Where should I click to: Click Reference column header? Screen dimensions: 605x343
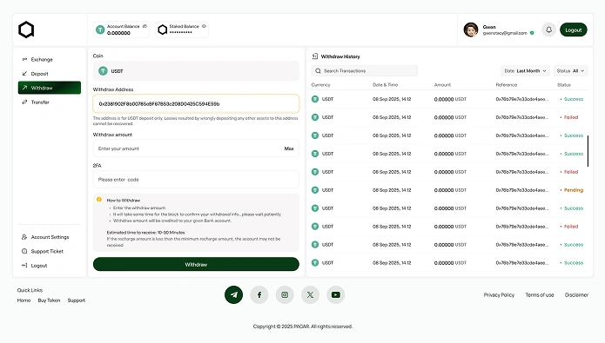pyautogui.click(x=507, y=85)
